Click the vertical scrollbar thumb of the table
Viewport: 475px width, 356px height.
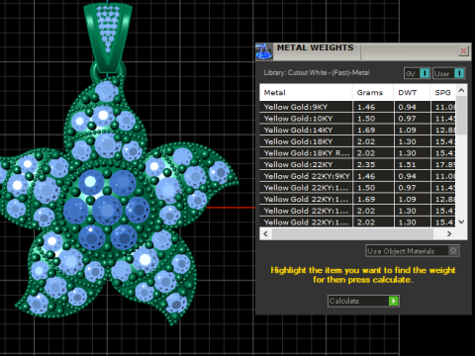[x=461, y=115]
